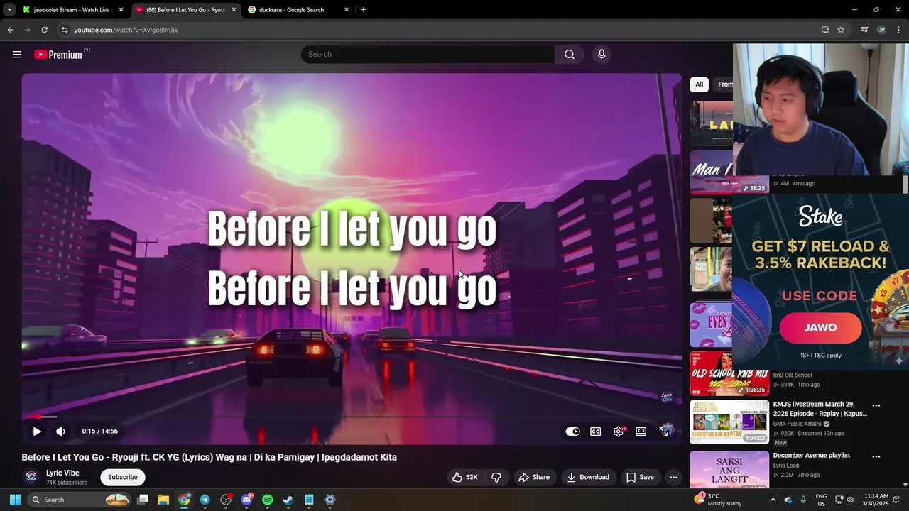Open KMJS livestream replay thumbnail

(729, 422)
